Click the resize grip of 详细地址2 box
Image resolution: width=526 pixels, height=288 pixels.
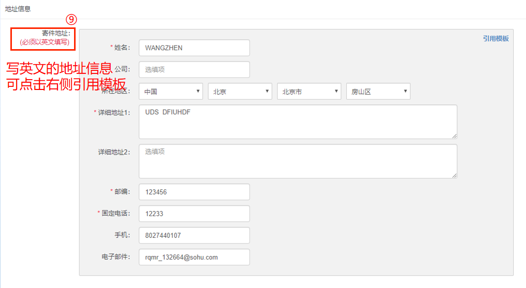[454, 175]
